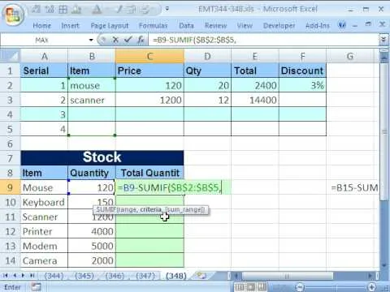The height and width of the screenshot is (292, 390).
Task: Open Insert Function fx dialog
Action: (x=141, y=40)
